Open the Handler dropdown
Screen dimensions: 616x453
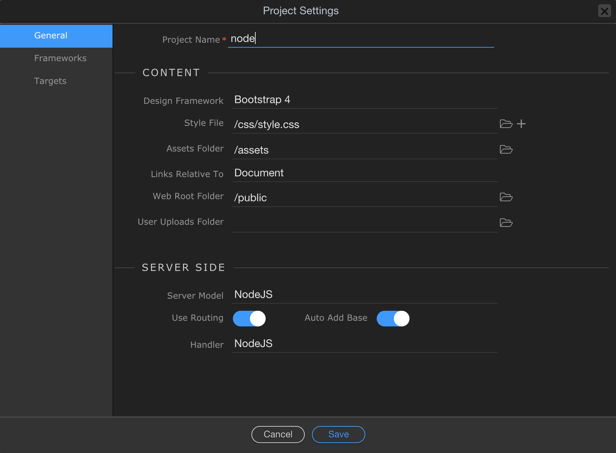click(x=365, y=344)
